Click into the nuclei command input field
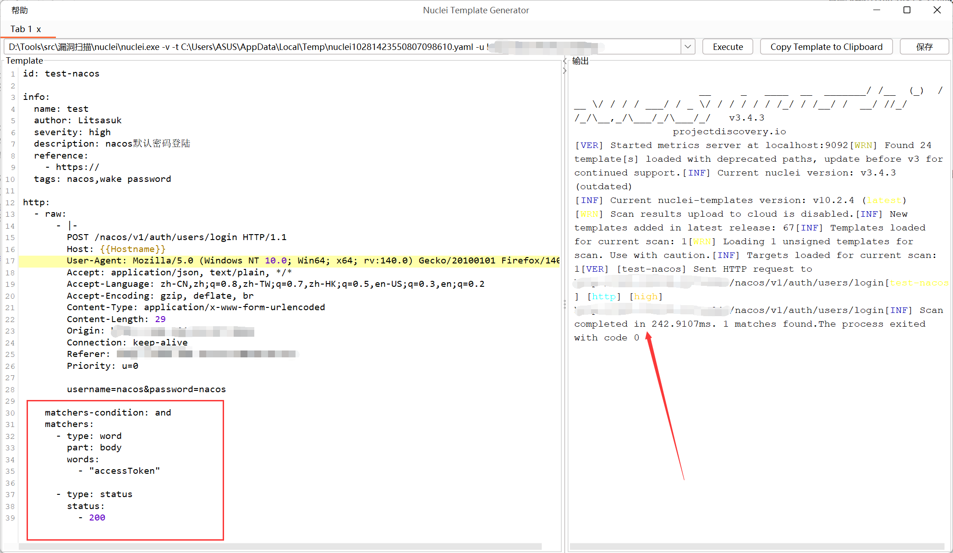The width and height of the screenshot is (953, 553). pos(247,47)
